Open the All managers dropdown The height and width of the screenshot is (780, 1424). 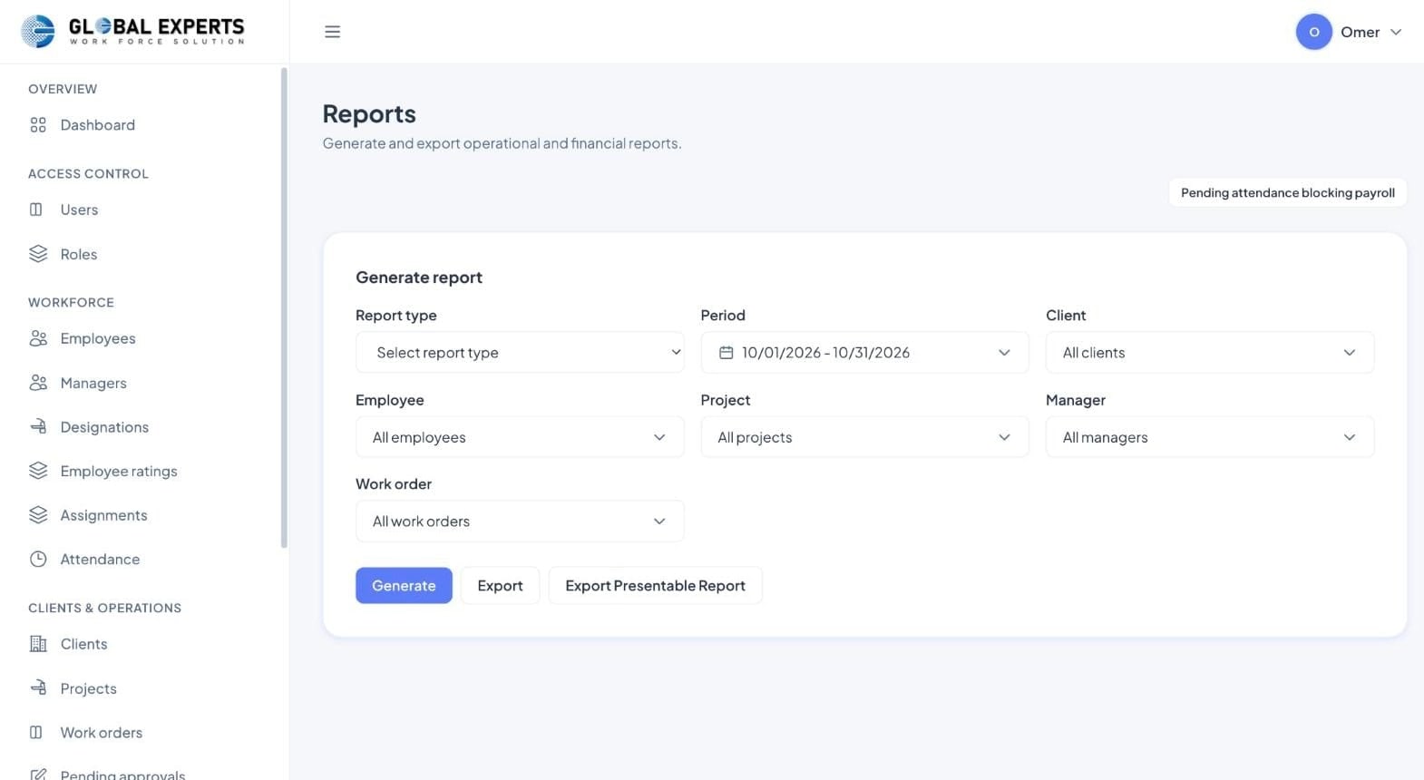point(1210,437)
